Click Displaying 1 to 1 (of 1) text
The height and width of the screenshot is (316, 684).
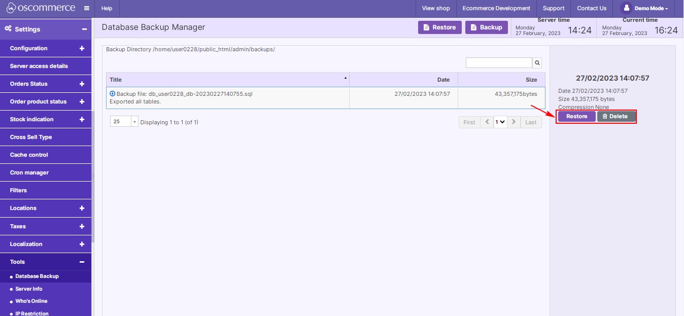169,122
